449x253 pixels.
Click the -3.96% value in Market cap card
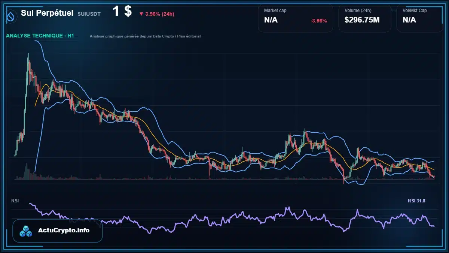pyautogui.click(x=319, y=21)
